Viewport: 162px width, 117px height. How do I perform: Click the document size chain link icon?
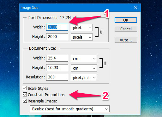pyautogui.click(x=105, y=63)
